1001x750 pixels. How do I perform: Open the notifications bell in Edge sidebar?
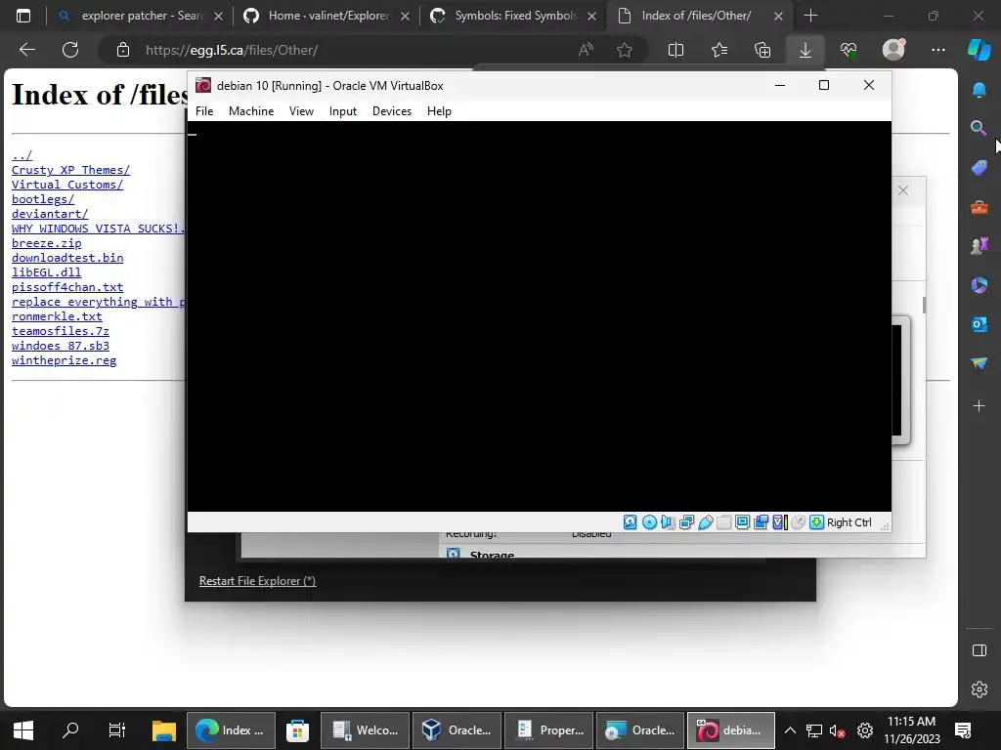[x=979, y=90]
